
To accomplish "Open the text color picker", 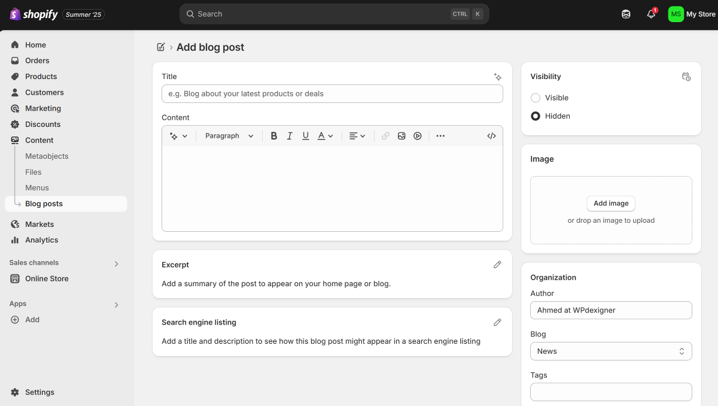I will 325,136.
